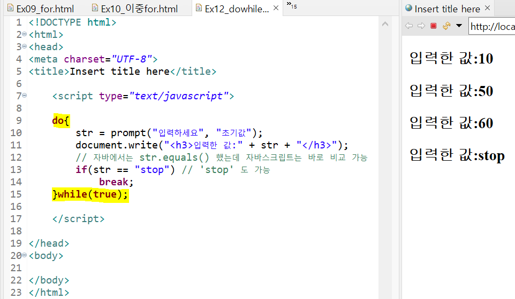
Task: Click the 'prompt' call on line 10
Action: (x=128, y=133)
